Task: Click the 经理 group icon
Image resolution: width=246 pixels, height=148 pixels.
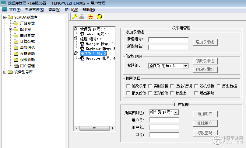Action: tap(76, 39)
